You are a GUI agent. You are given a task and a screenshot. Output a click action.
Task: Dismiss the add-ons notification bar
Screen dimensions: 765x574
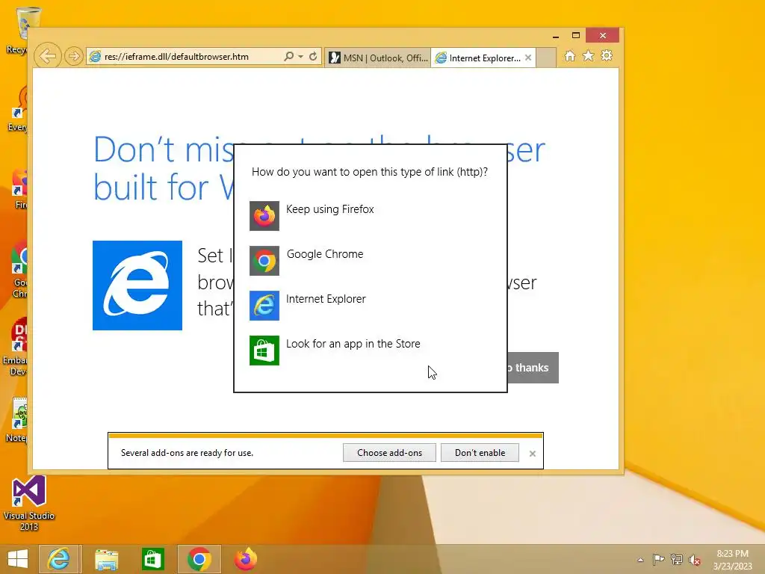click(532, 454)
